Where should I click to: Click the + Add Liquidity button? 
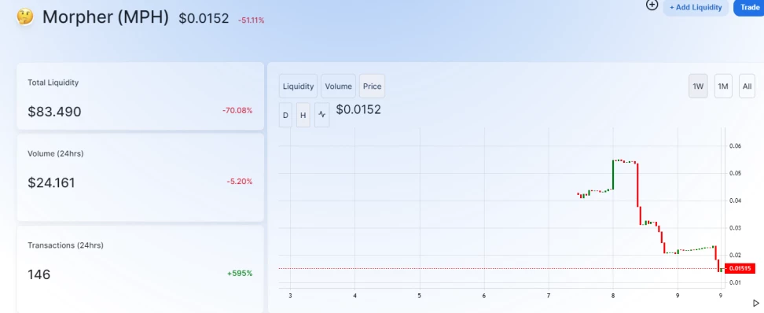696,7
